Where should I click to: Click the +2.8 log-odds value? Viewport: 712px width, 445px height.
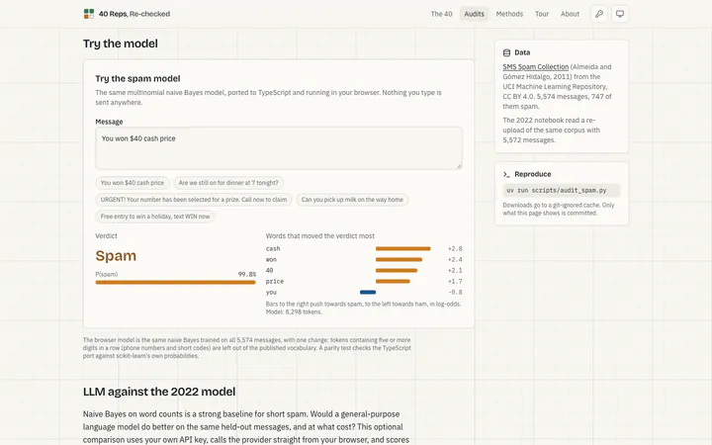(x=455, y=249)
